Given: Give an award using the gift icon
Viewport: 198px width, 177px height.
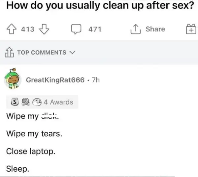Looking at the screenshot, I should (x=191, y=29).
